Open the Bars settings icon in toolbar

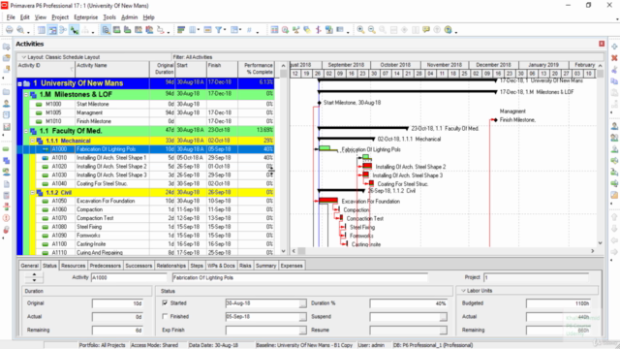pyautogui.click(x=181, y=30)
